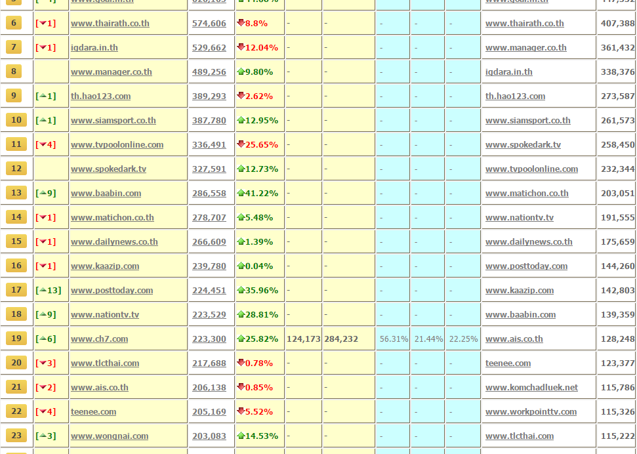
Task: Open www.komchadluek.net link in right column
Action: (531, 388)
